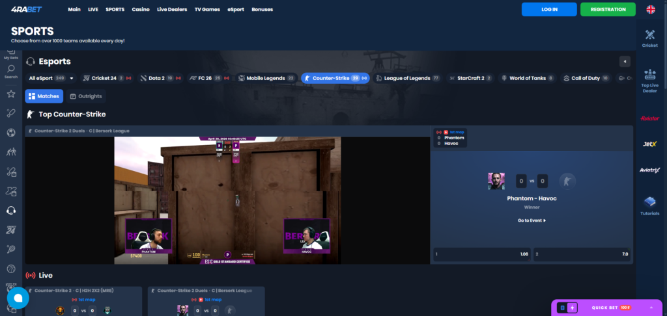The width and height of the screenshot is (667, 316).
Task: Click the Phantom - Havoc match title
Action: [x=532, y=198]
